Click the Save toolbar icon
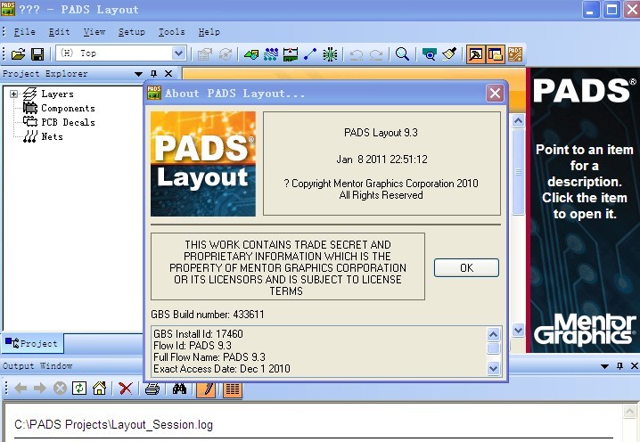 click(x=37, y=53)
